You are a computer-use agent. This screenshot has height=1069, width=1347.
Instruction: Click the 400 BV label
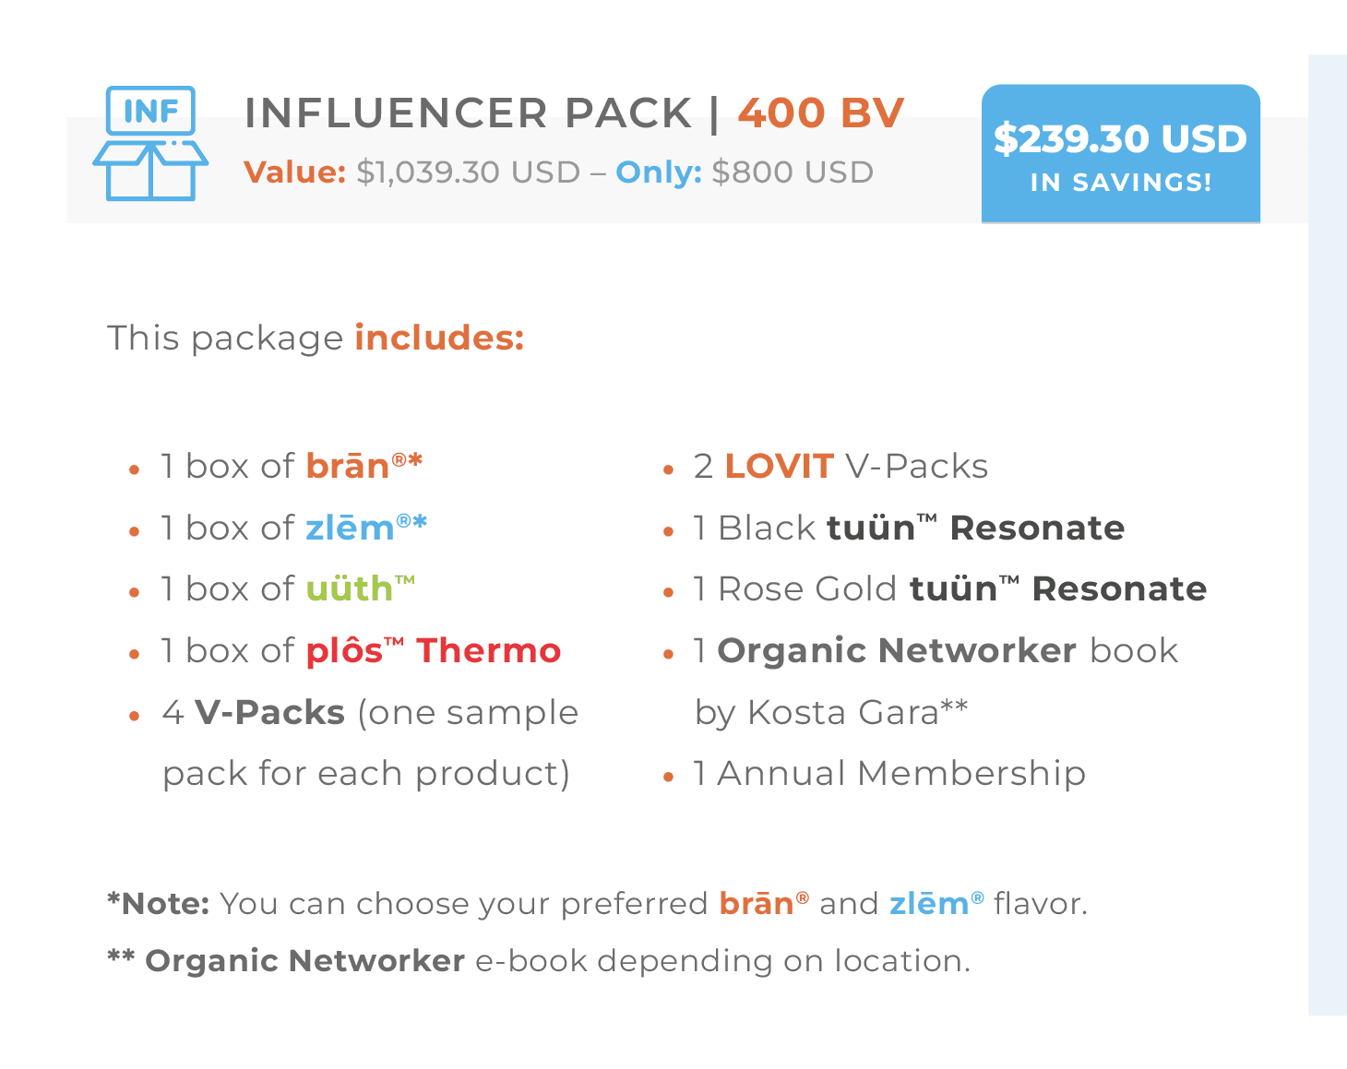click(x=821, y=113)
